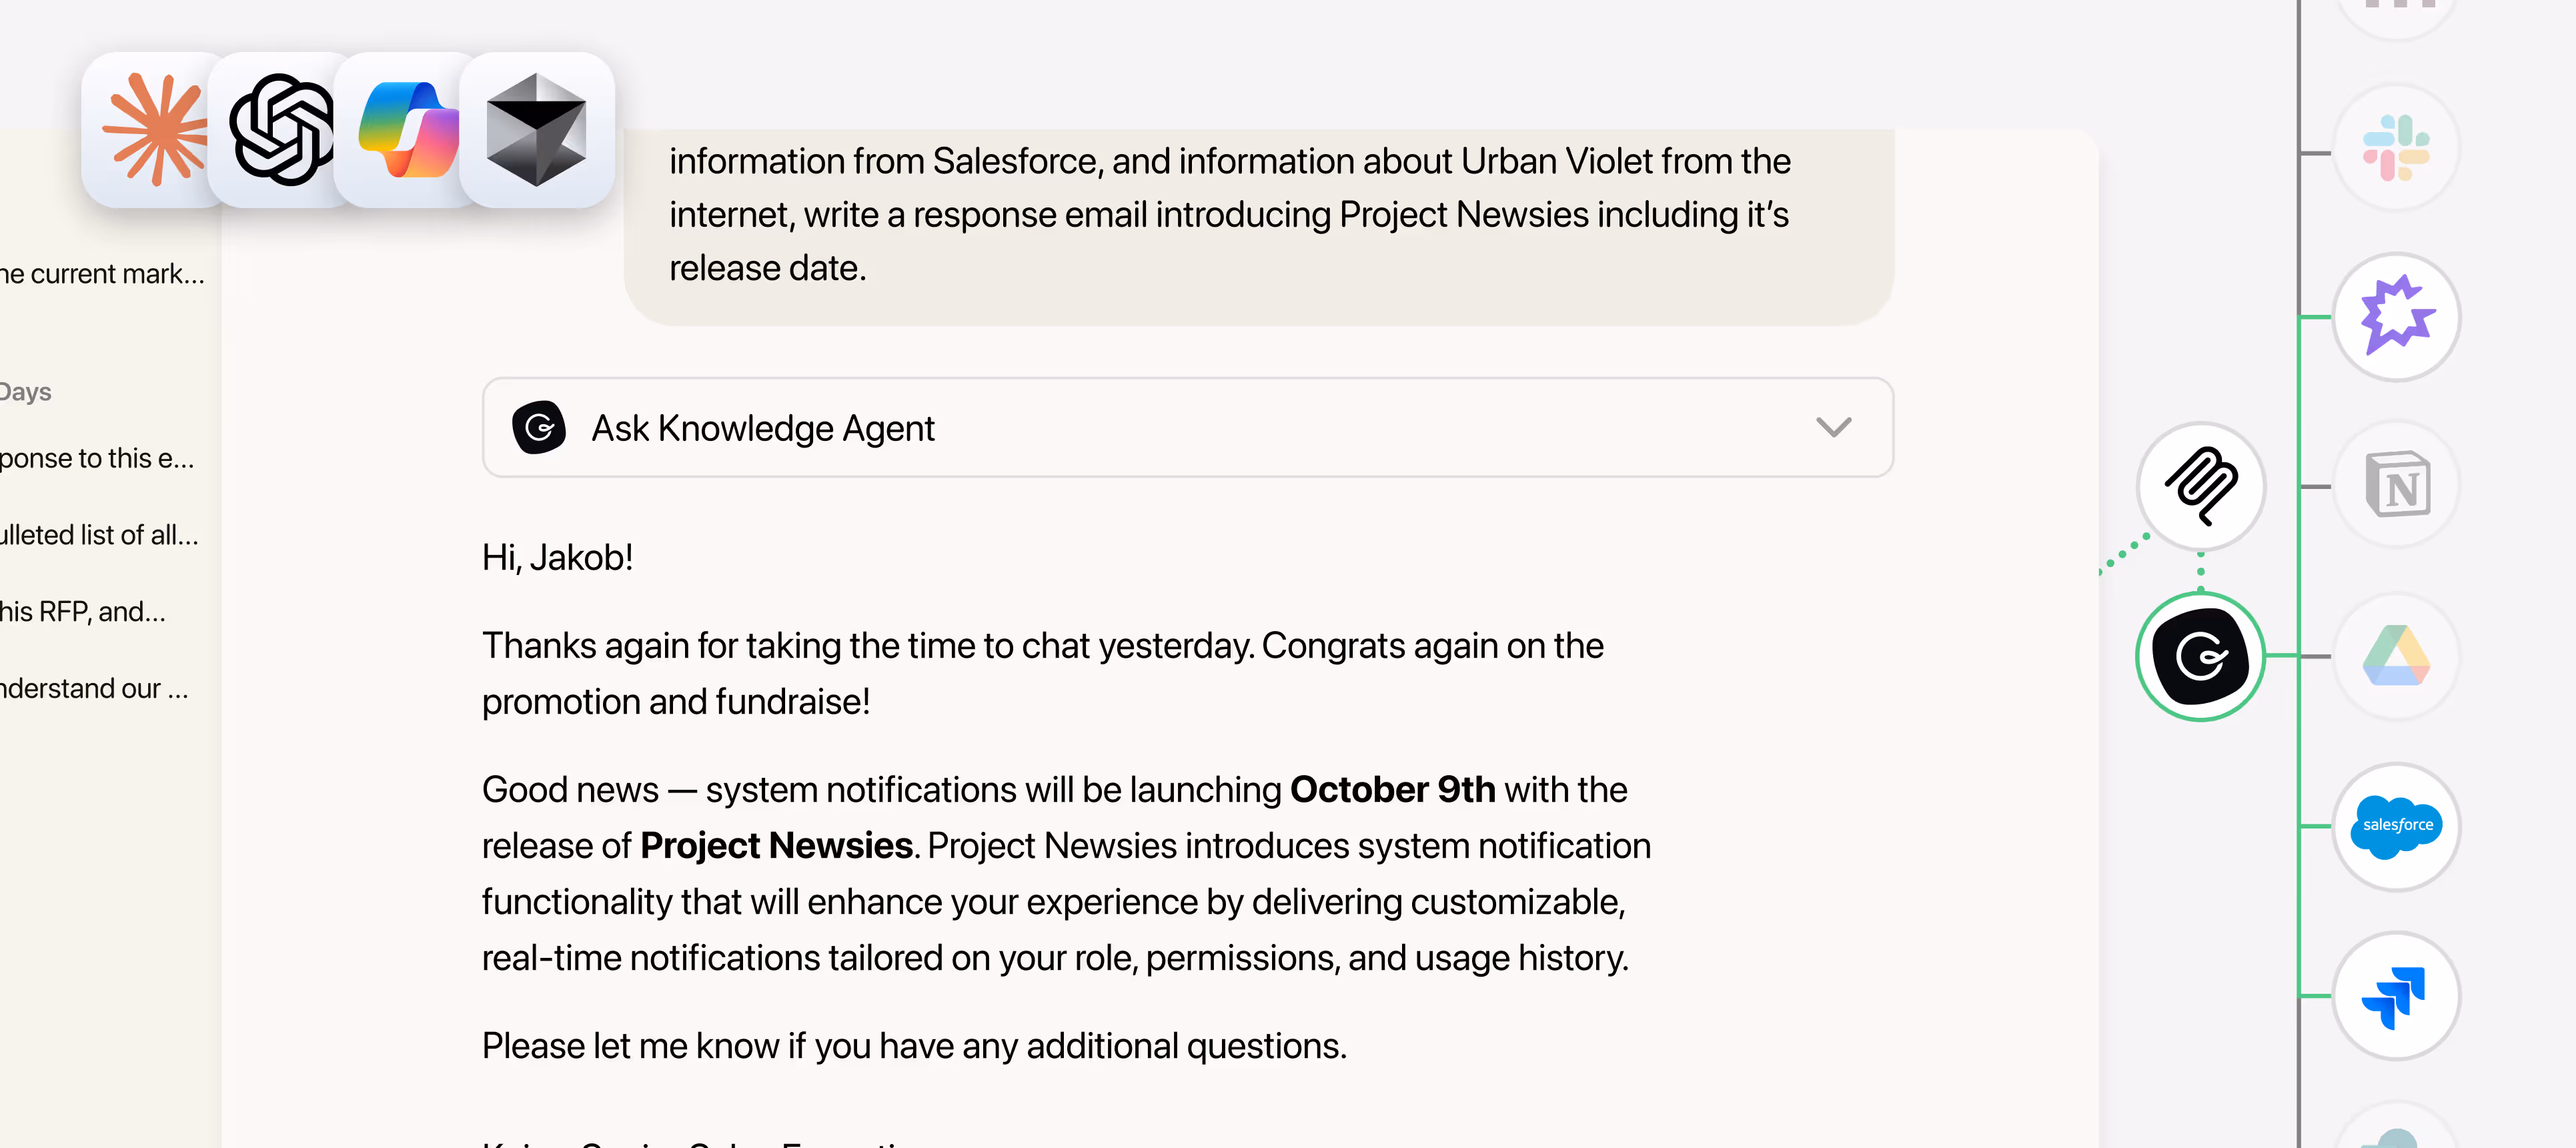Viewport: 2576px width, 1148px height.
Task: Select the "ulleted list of all..." conversation
Action: (x=99, y=535)
